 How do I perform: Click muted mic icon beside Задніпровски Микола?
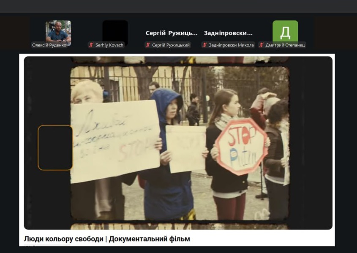204,45
